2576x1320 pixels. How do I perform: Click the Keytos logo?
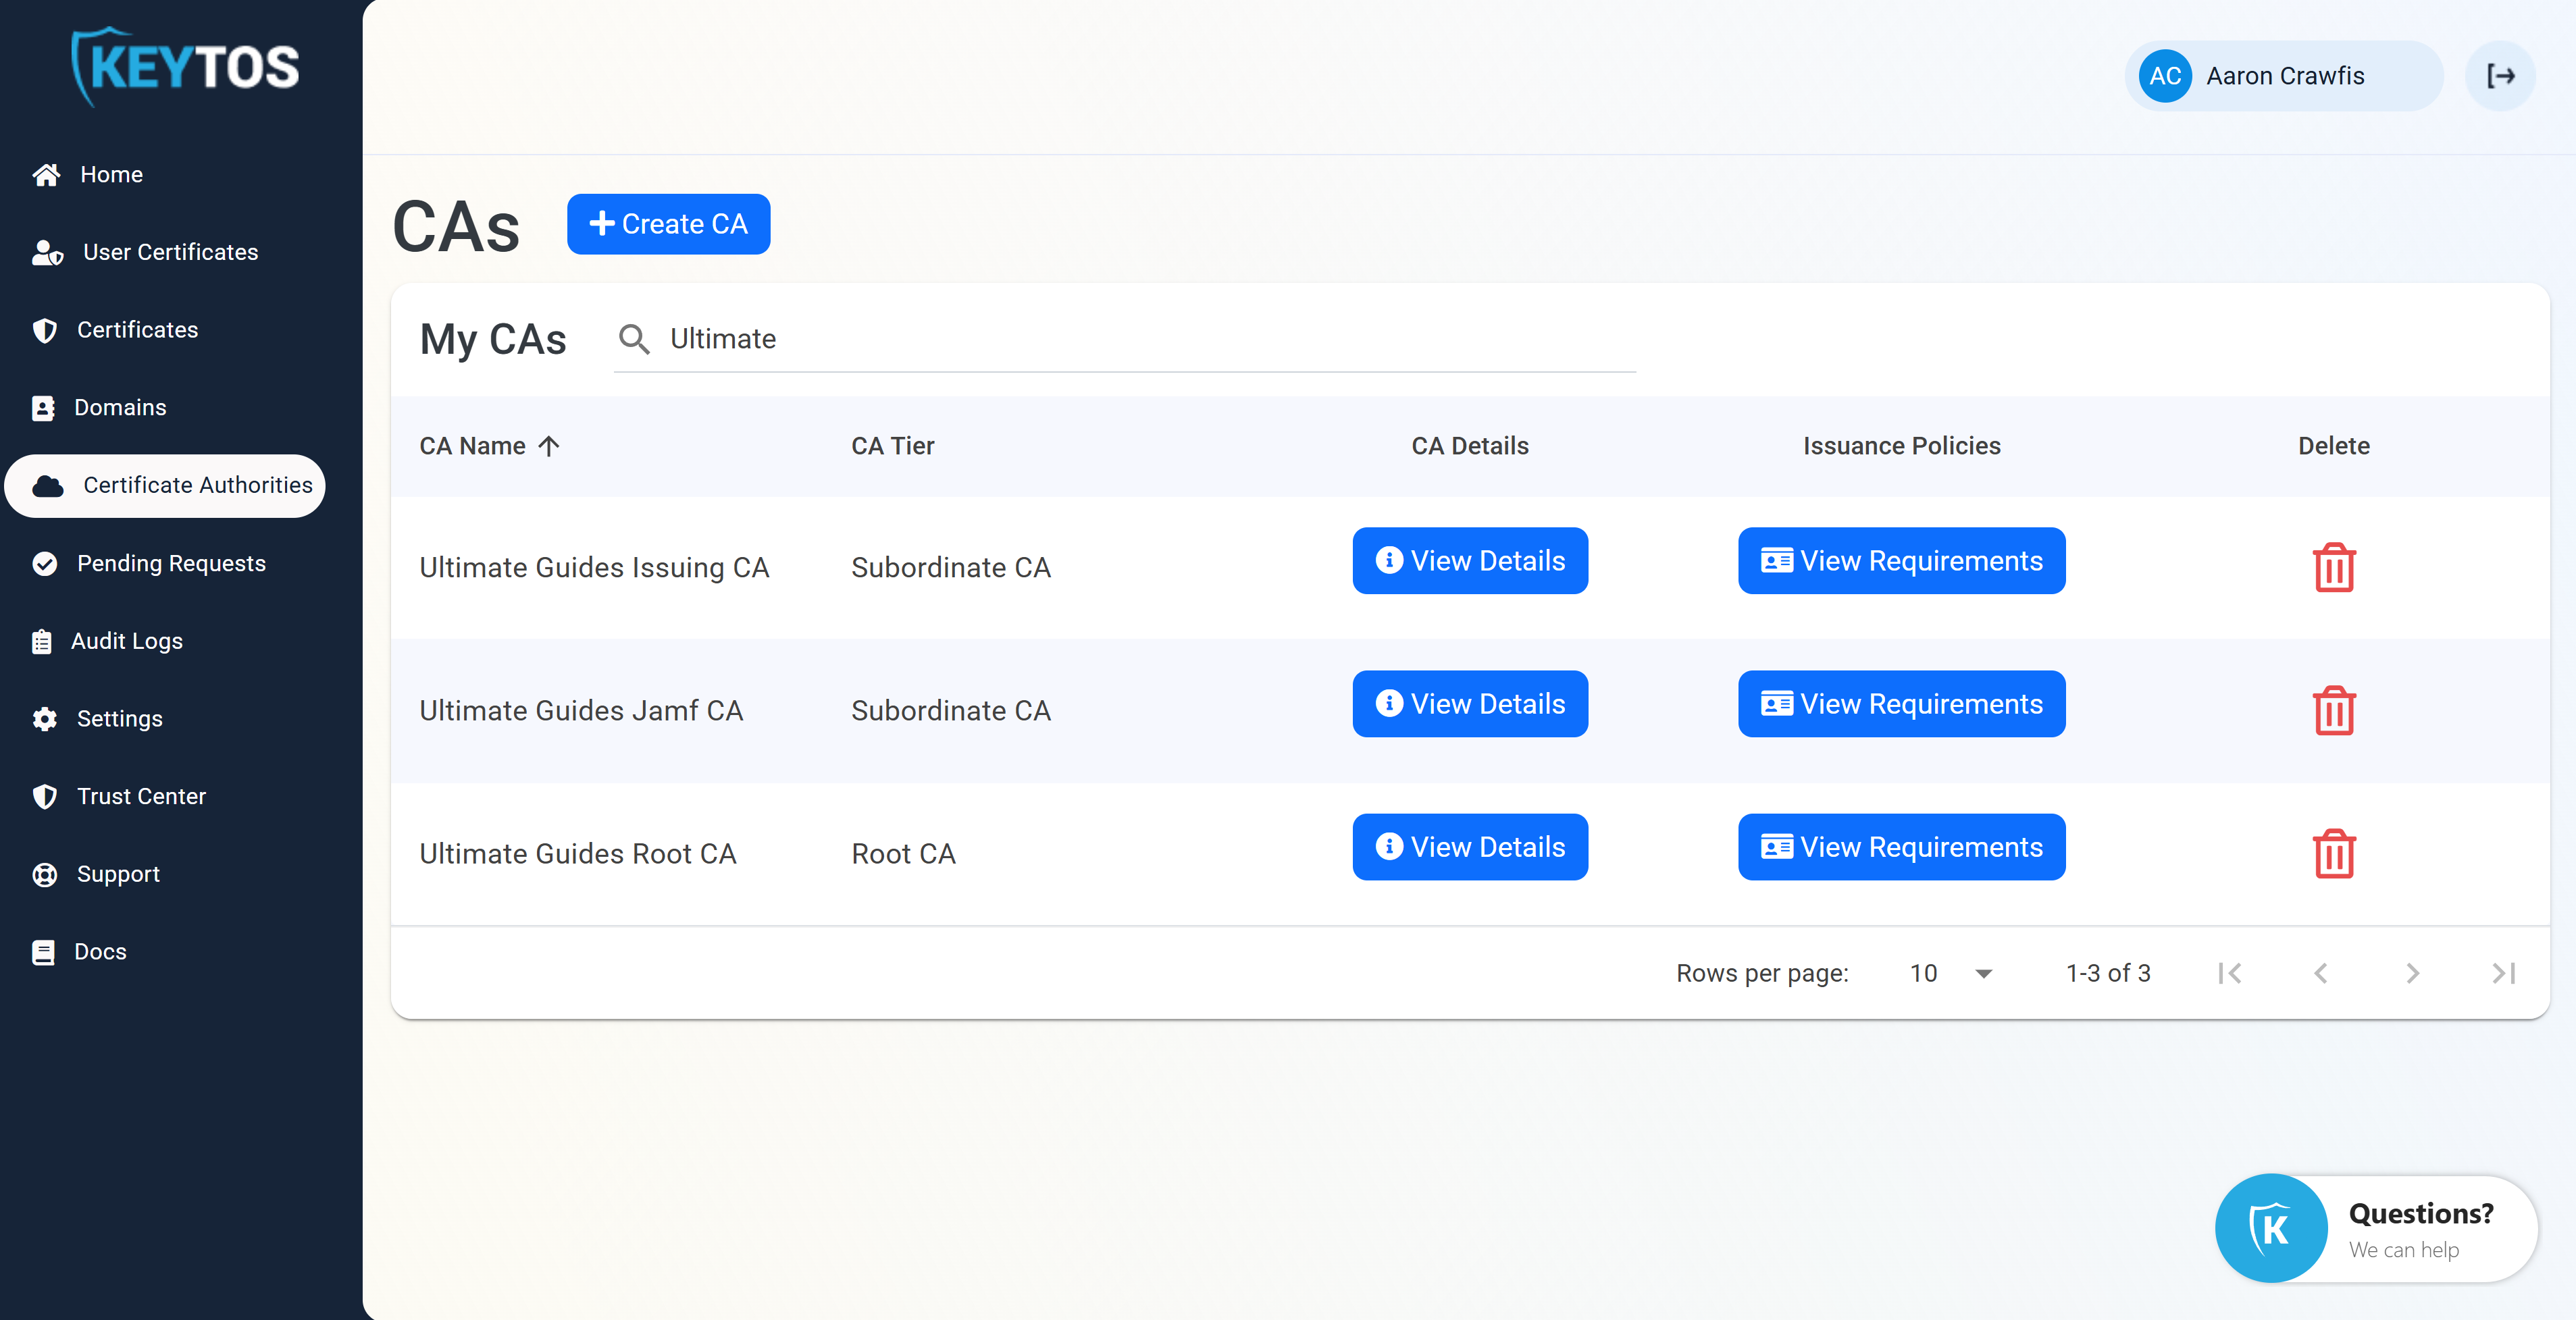point(186,67)
